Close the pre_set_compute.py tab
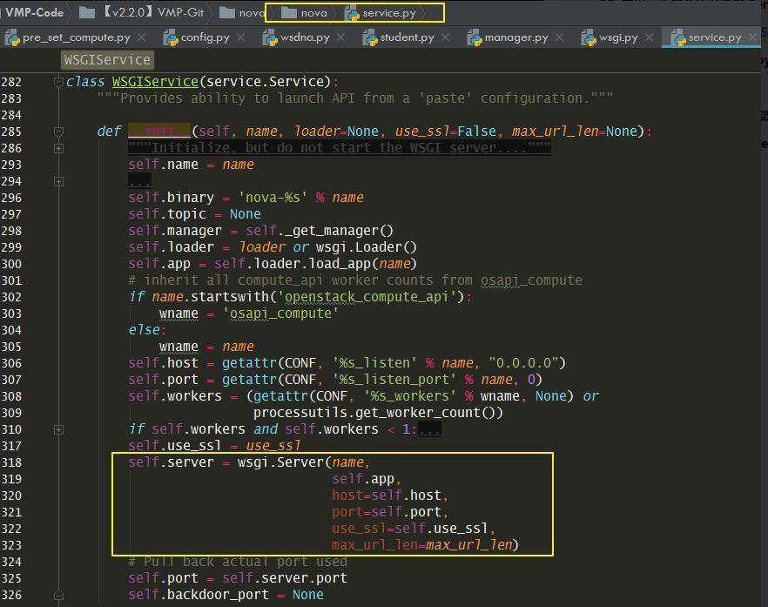Viewport: 768px width, 607px height. (x=142, y=37)
